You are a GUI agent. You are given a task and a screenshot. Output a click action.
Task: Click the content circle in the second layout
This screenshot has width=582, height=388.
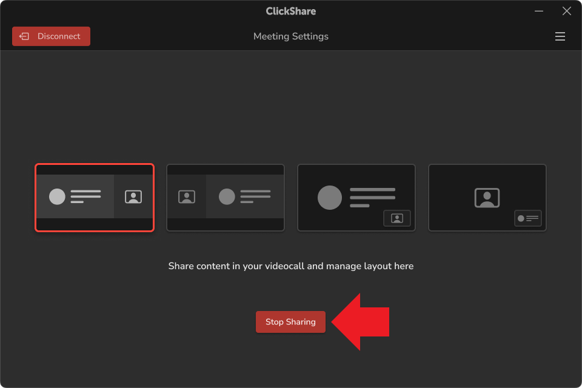[227, 196]
